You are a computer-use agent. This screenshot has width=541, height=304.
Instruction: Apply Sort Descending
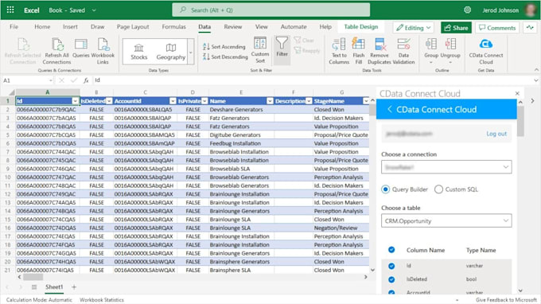tap(225, 57)
